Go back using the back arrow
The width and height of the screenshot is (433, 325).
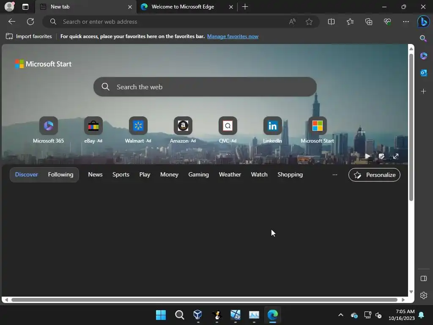coord(12,22)
